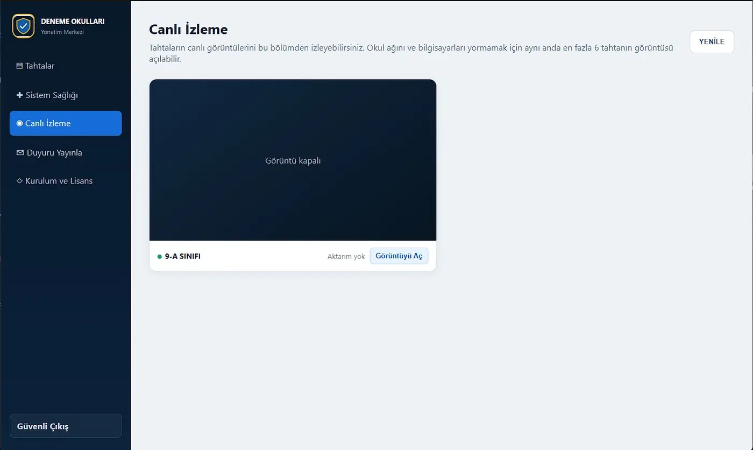The height and width of the screenshot is (450, 753).
Task: Select Canlı İzleme in the sidebar
Action: point(66,123)
